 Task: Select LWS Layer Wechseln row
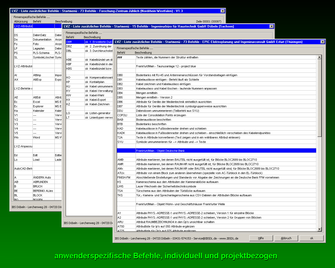pos(216,186)
